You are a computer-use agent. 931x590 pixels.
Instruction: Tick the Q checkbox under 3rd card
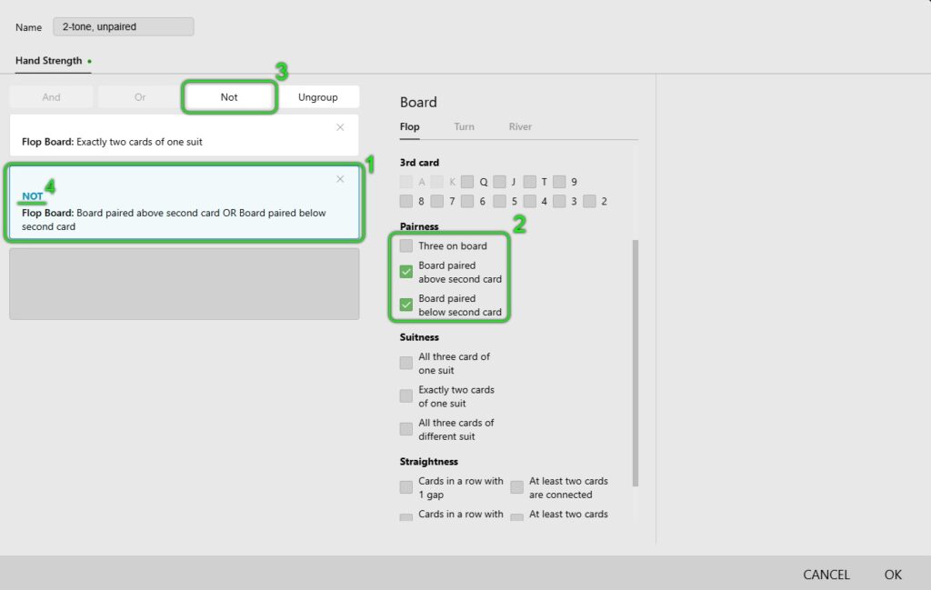[467, 182]
